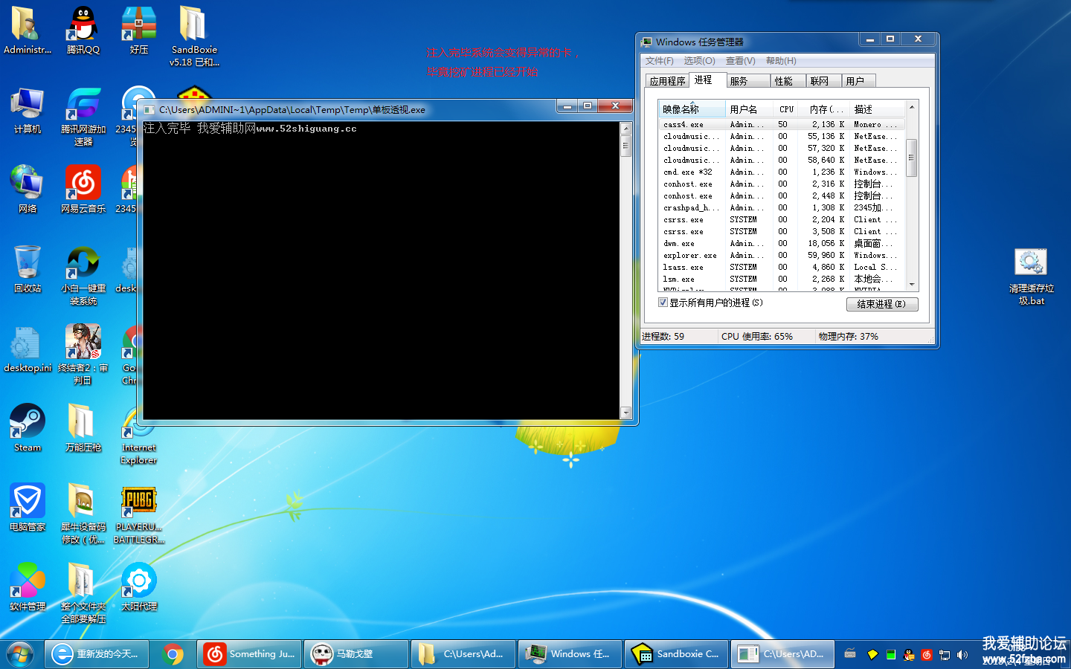Click the console window's scroll-down arrow

pos(625,413)
